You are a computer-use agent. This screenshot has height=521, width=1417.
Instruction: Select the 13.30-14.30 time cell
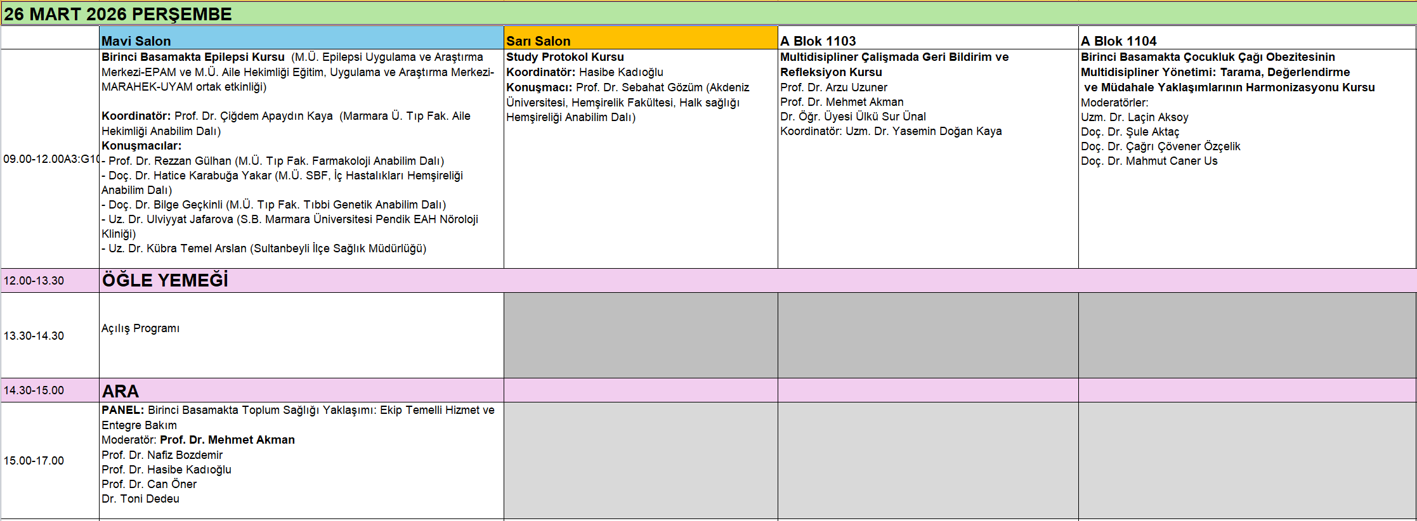(x=50, y=335)
